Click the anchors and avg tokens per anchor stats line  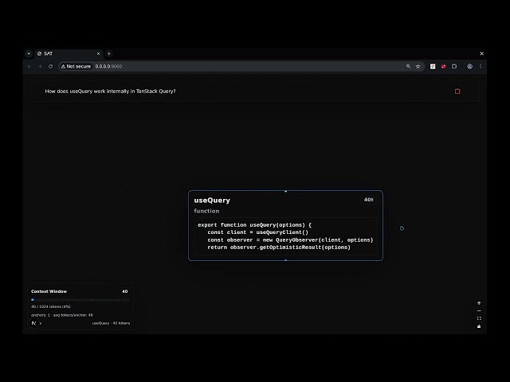(x=62, y=315)
